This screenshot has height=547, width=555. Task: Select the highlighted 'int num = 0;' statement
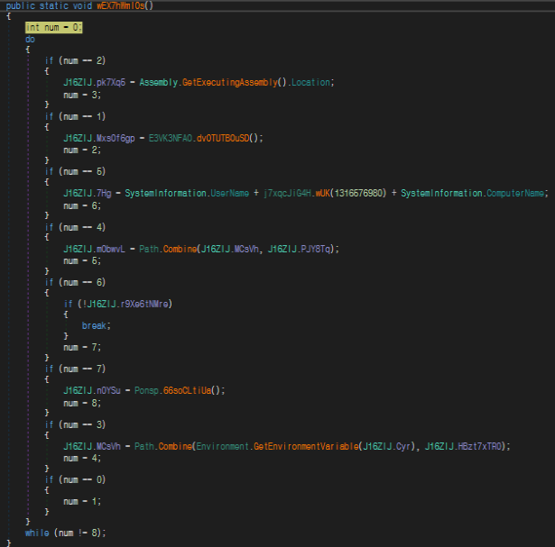coord(54,28)
